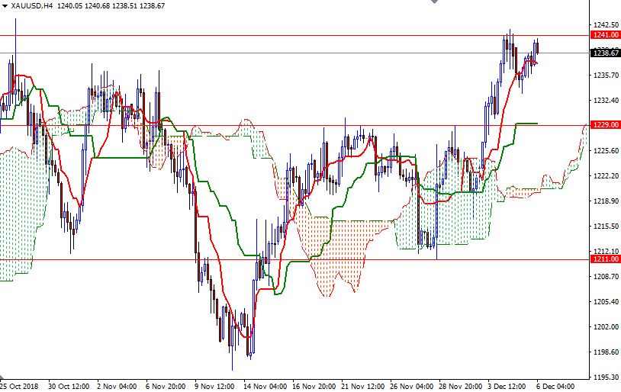Click the 25 Oct 2018 date label

(x=20, y=386)
